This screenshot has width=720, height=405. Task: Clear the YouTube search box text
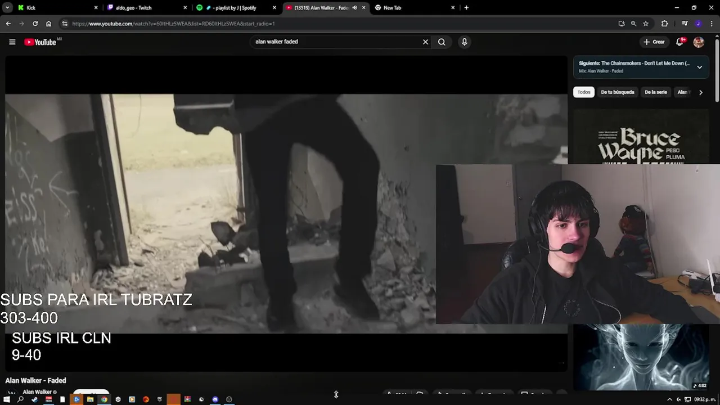point(425,42)
